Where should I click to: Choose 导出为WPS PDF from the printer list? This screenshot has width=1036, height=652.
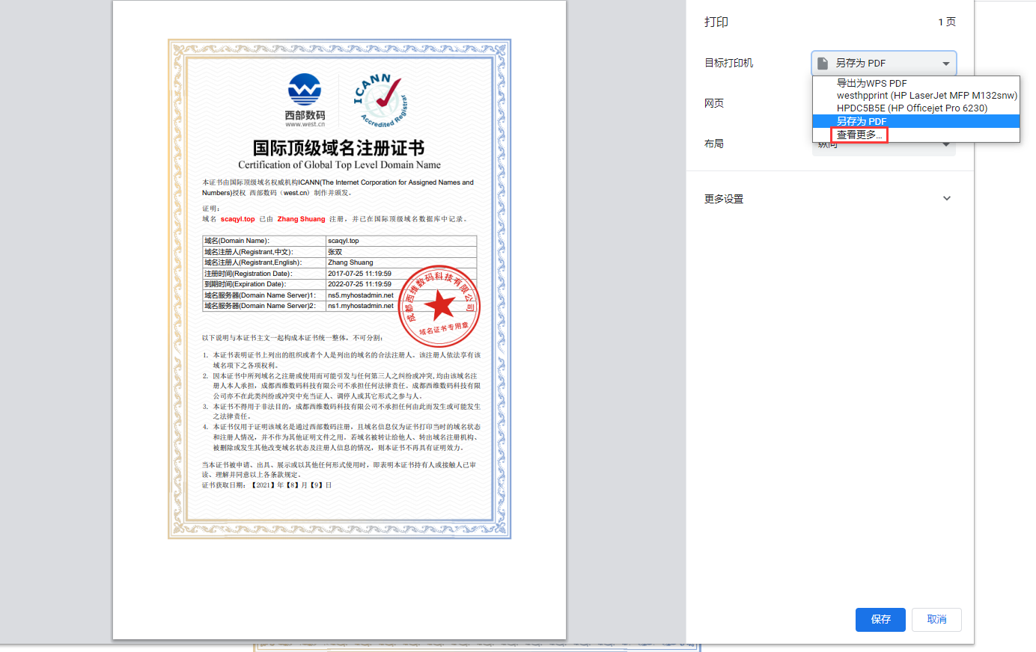point(871,83)
